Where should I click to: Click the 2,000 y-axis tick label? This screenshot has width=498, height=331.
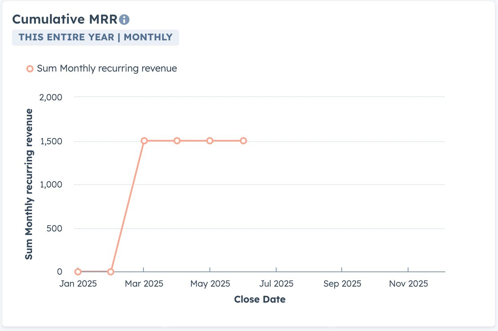(51, 97)
